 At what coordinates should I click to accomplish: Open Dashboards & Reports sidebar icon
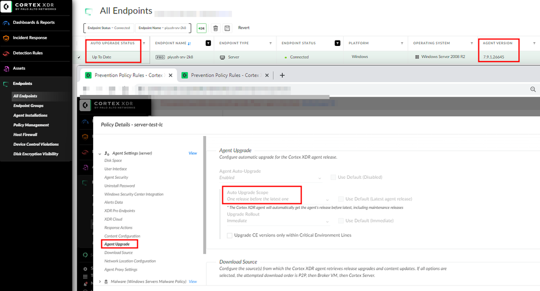point(6,23)
